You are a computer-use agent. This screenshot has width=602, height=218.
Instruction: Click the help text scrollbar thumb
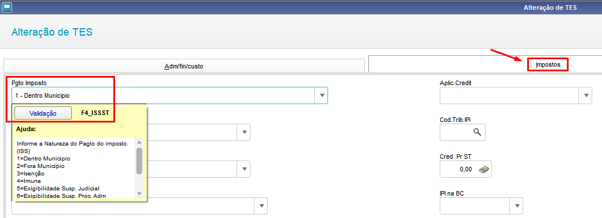(139, 161)
